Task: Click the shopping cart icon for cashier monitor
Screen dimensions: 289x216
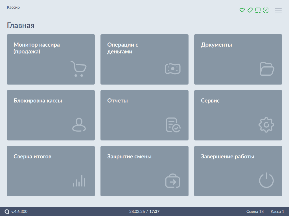Action: pos(78,69)
